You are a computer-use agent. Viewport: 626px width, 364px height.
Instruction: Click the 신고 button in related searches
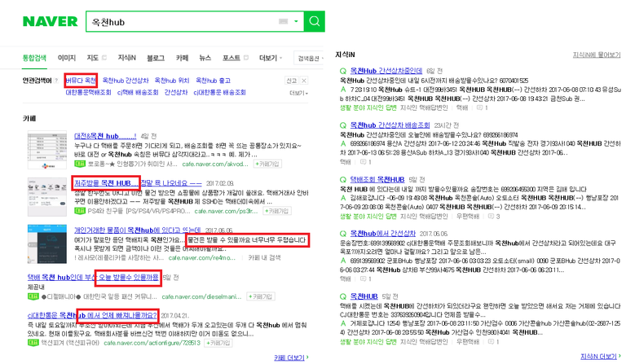292,81
